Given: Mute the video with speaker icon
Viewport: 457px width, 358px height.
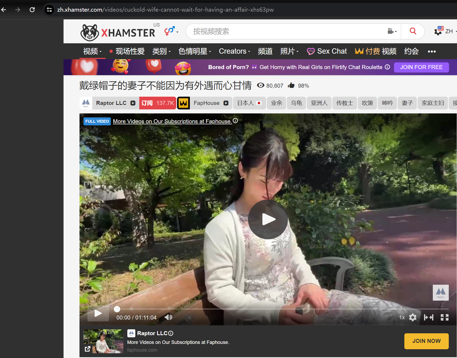Looking at the screenshot, I should pyautogui.click(x=168, y=317).
